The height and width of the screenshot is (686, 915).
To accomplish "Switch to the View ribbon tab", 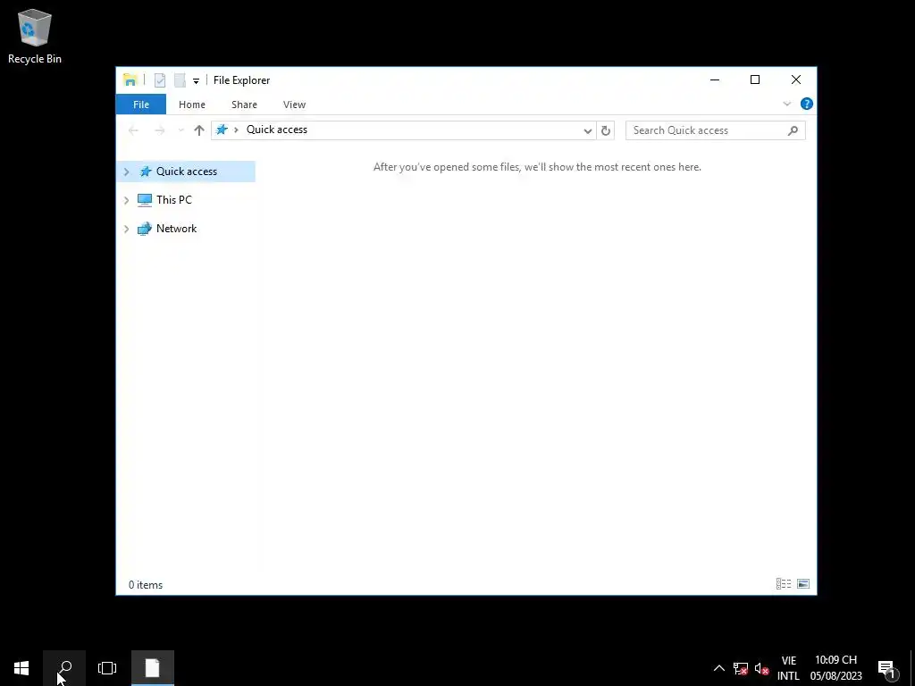I will click(294, 105).
